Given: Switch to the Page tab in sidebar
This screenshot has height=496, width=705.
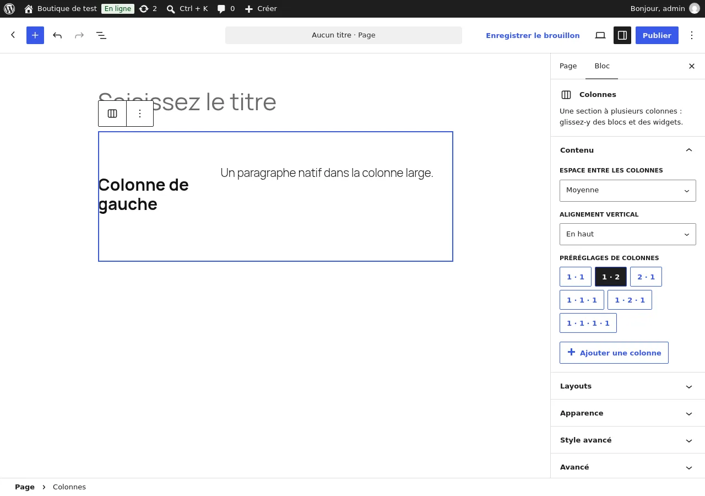Looking at the screenshot, I should (568, 66).
